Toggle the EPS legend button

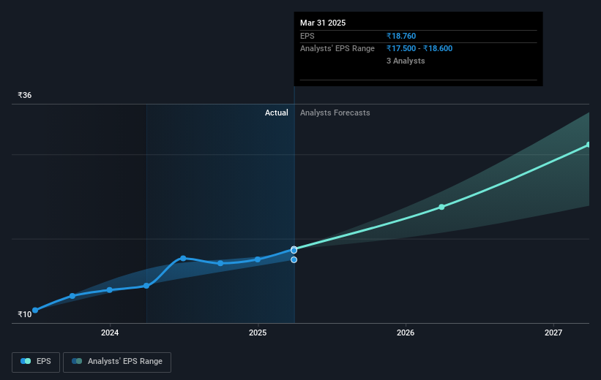[x=36, y=362]
